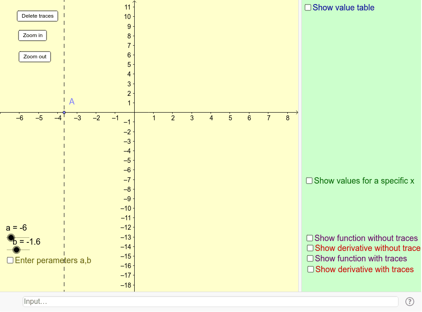This screenshot has height=312, width=422.
Task: Enable the Show value table checkbox
Action: [x=308, y=7]
